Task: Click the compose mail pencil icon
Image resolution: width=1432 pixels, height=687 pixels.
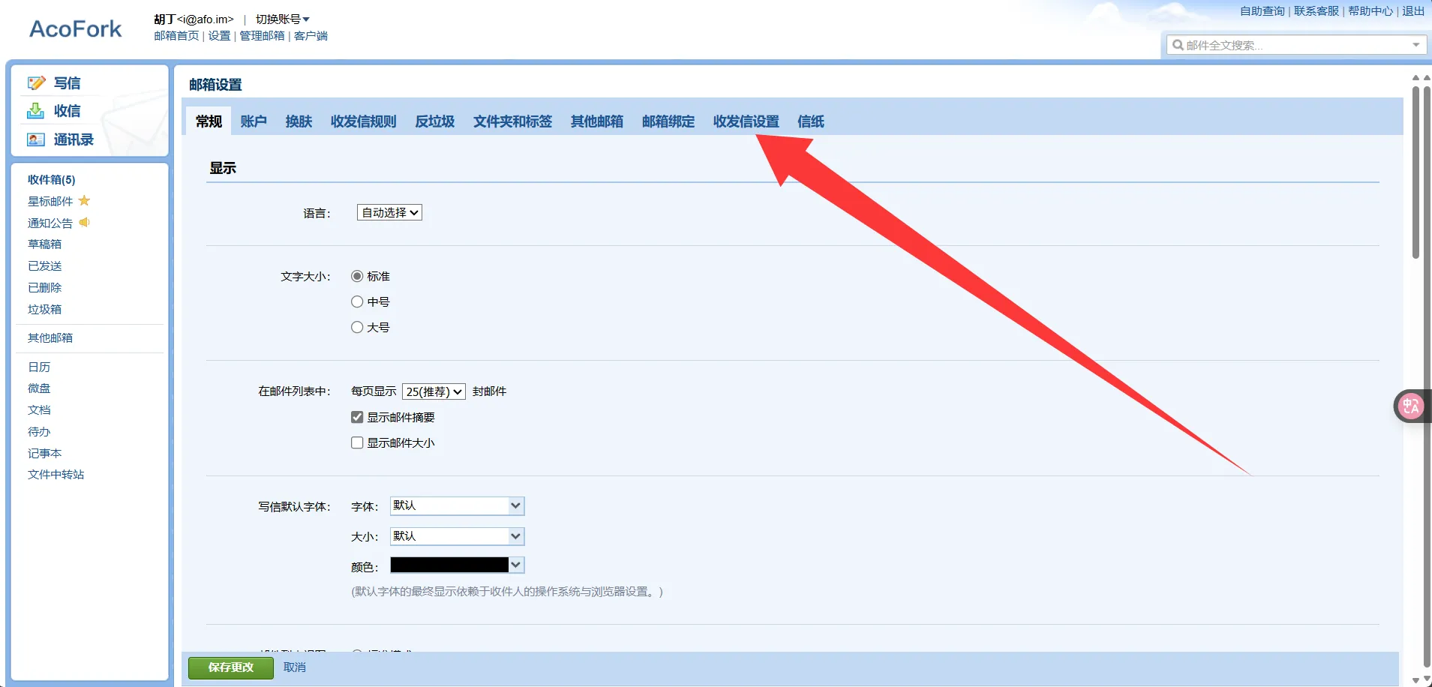Action: click(36, 83)
